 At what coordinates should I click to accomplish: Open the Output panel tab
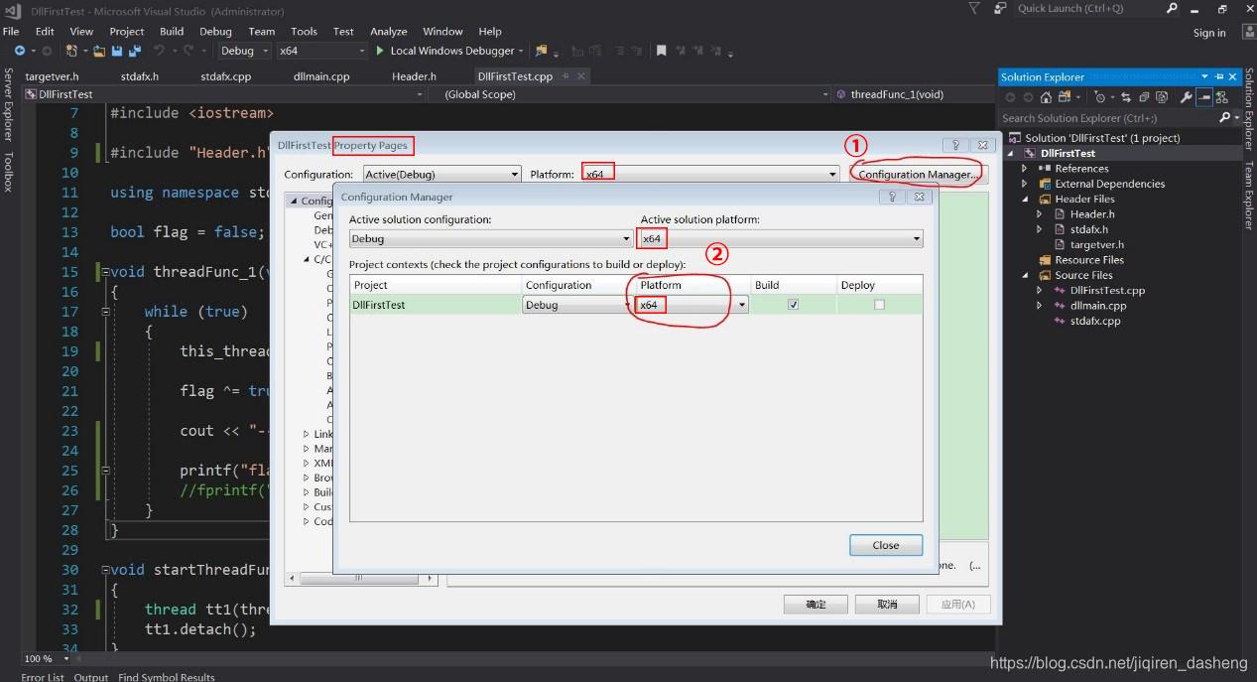coord(91,677)
